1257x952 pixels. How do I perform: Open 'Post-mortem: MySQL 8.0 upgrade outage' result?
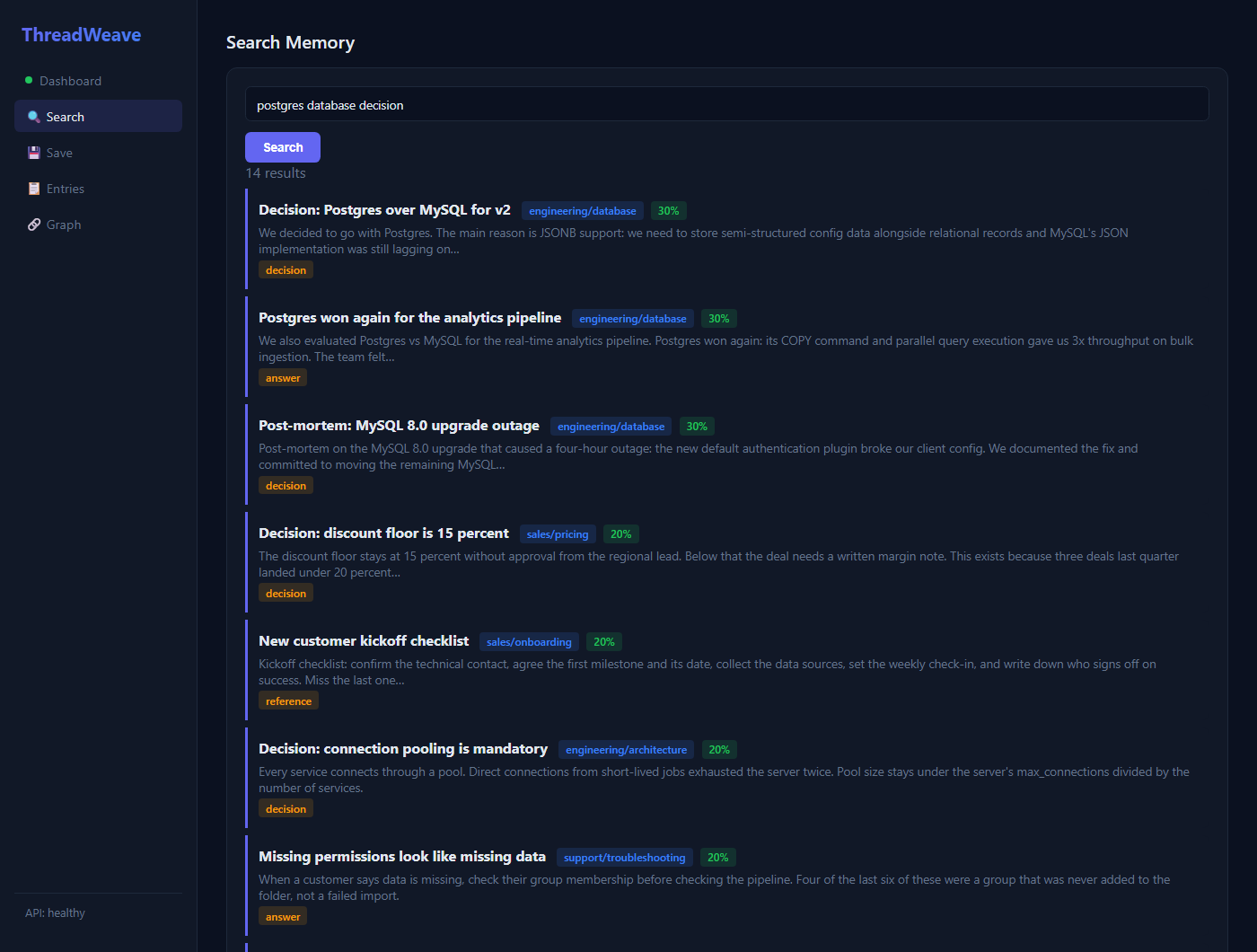399,426
